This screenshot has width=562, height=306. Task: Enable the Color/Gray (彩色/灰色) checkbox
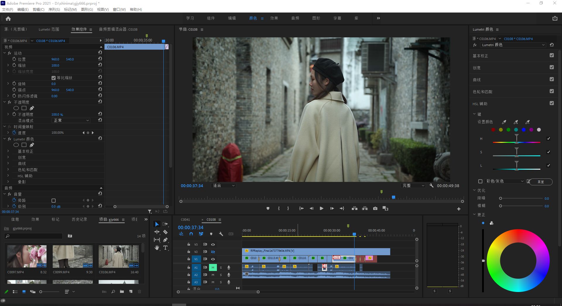click(x=480, y=181)
